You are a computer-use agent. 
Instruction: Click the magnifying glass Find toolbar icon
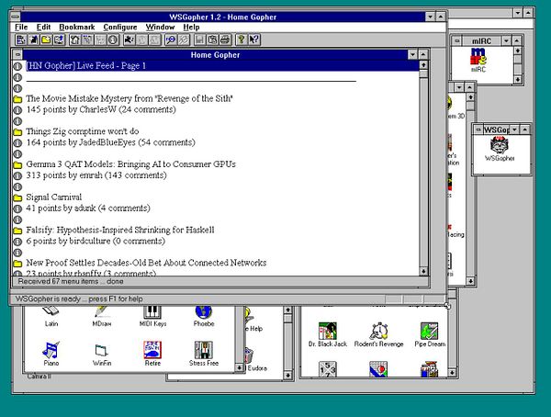coord(171,39)
